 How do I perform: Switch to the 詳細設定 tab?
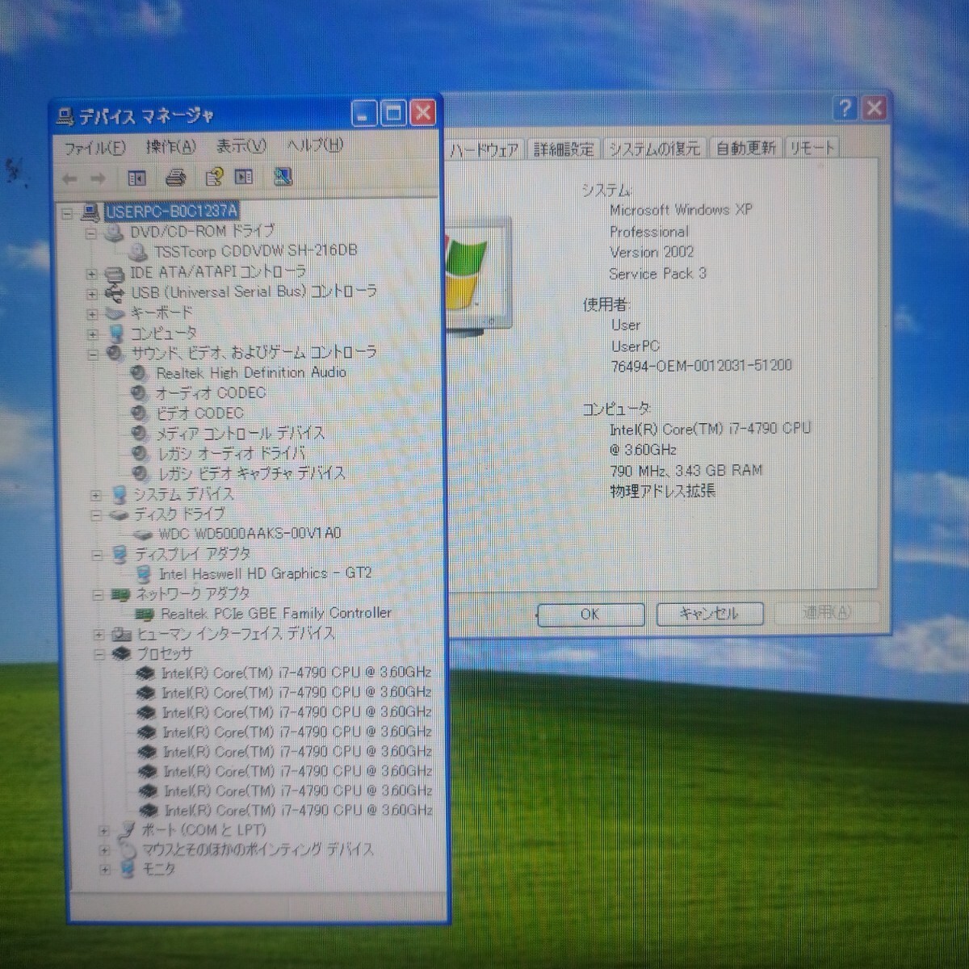click(564, 149)
